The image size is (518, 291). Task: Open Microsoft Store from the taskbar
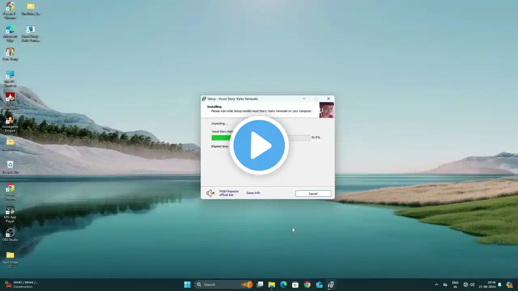coord(295,285)
